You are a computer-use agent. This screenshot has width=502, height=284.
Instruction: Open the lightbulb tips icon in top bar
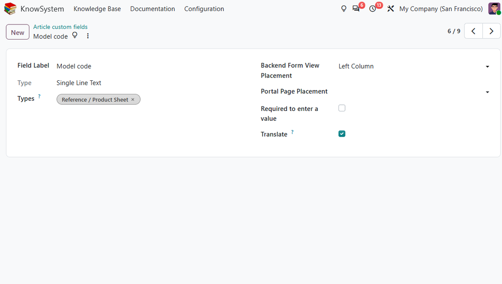tap(343, 8)
